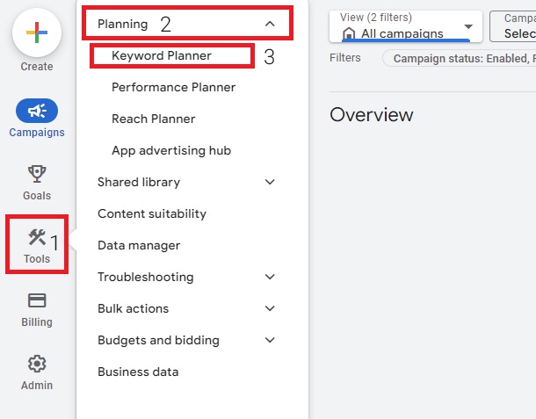Image resolution: width=536 pixels, height=419 pixels.
Task: Open App advertising hub
Action: coord(171,150)
